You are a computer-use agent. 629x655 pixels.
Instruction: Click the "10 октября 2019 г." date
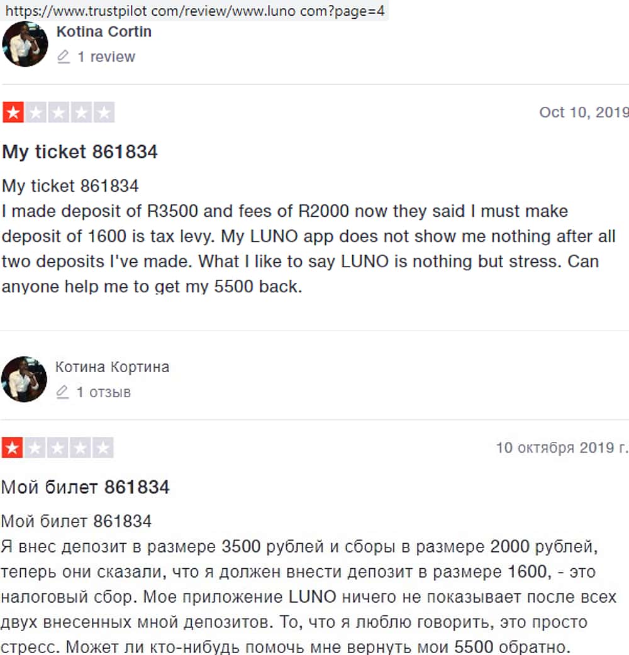(561, 448)
